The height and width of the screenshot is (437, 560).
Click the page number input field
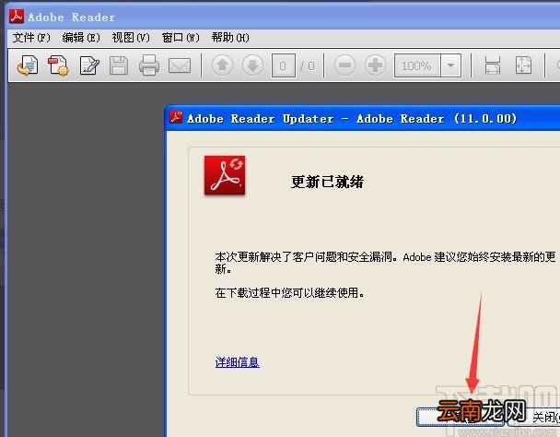(283, 65)
